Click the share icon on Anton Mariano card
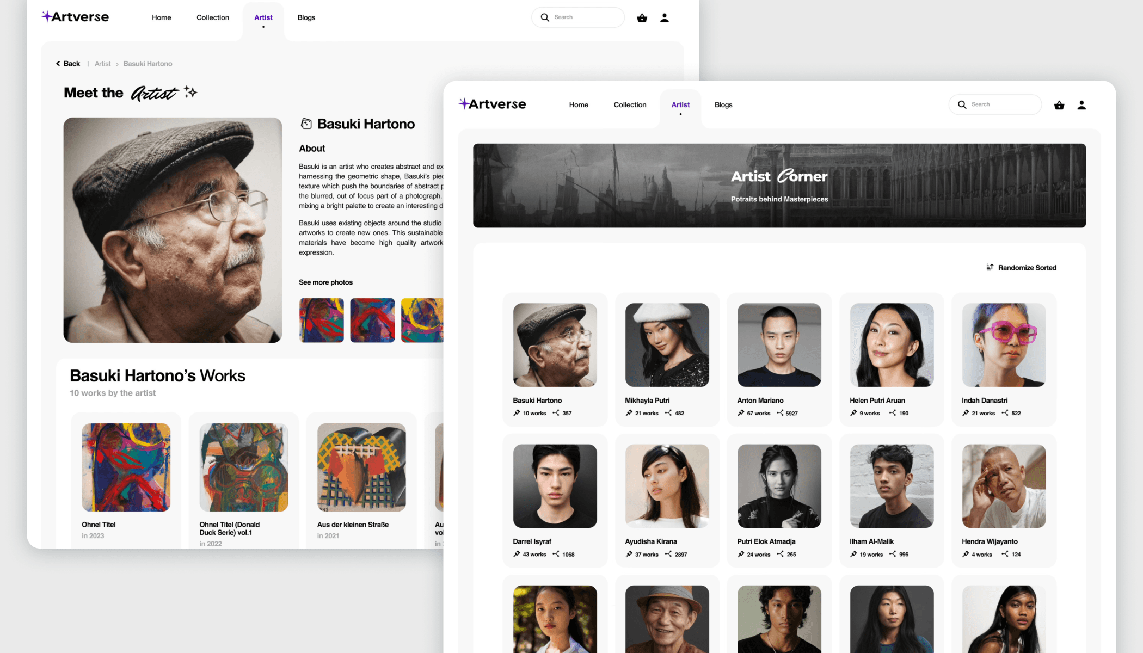Viewport: 1143px width, 653px height. [780, 413]
